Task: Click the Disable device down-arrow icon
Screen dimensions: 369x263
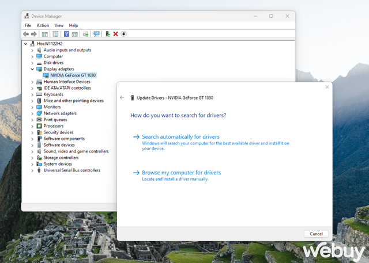Action: [123, 34]
